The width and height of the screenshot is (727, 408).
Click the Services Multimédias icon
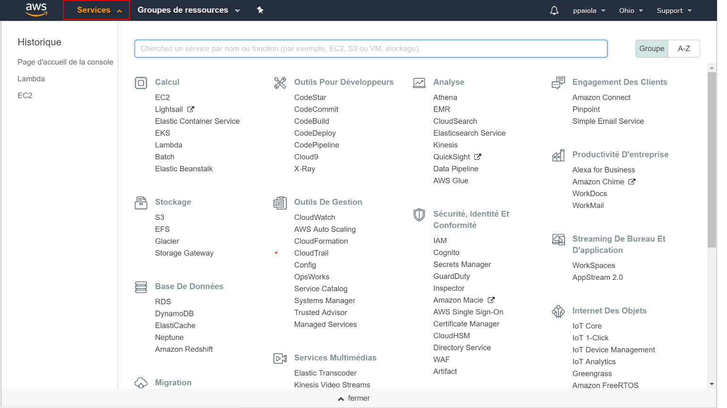280,358
